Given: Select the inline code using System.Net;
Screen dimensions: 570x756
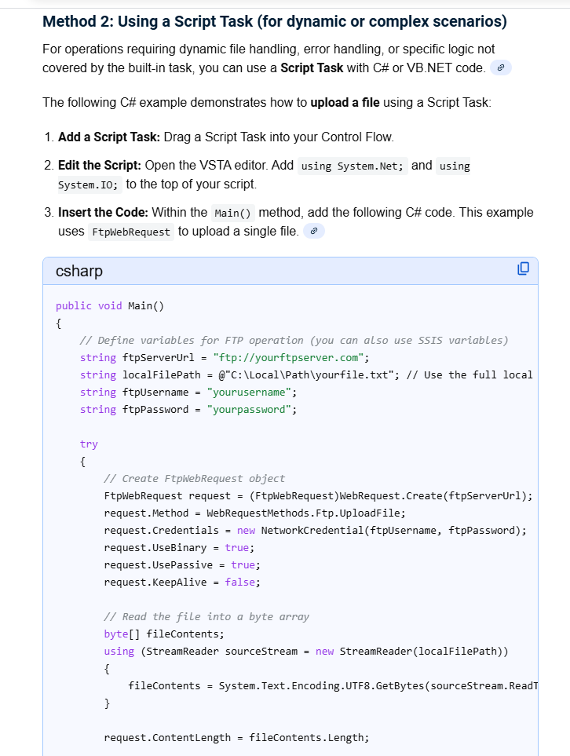Looking at the screenshot, I should 352,166.
